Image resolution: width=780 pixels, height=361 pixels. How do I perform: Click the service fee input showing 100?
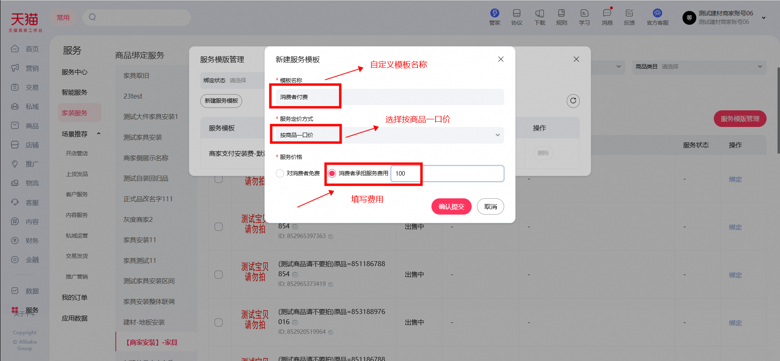coord(447,173)
